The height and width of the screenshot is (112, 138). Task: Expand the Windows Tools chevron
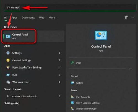pyautogui.click(x=60, y=82)
